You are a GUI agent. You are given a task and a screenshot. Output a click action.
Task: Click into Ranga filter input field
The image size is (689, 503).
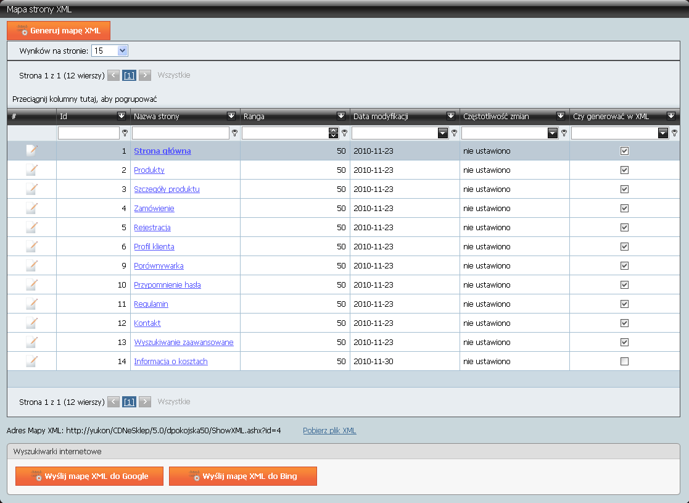point(285,133)
